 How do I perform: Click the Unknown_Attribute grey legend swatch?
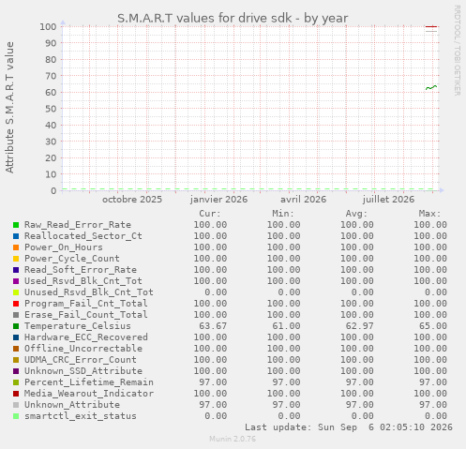[16, 405]
